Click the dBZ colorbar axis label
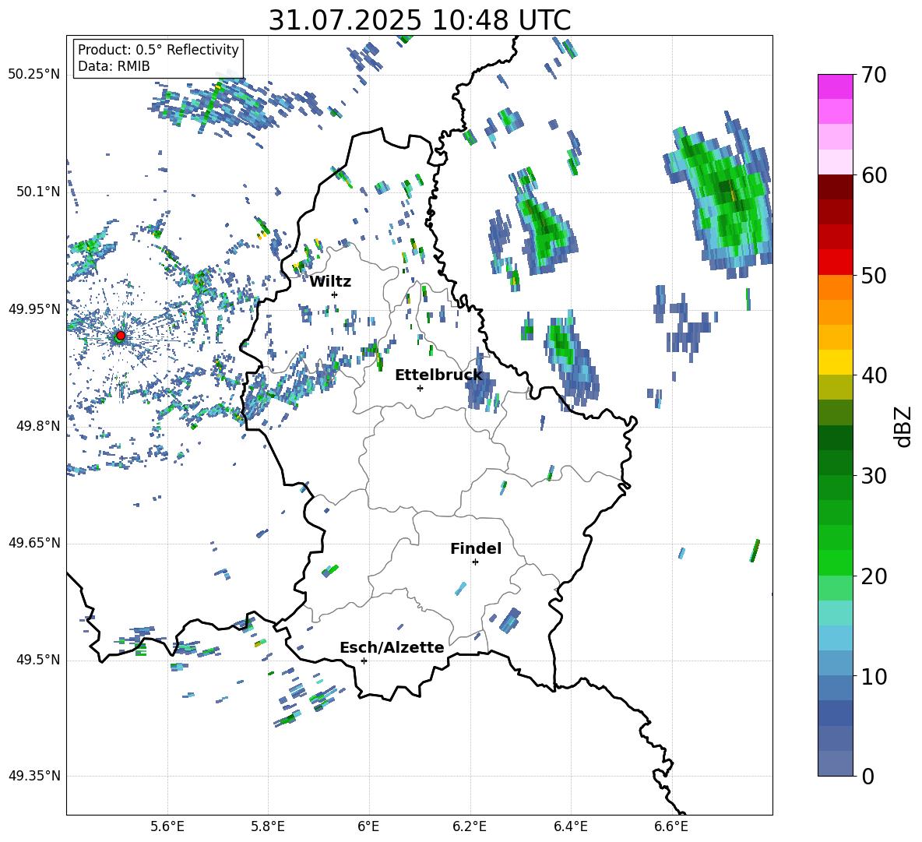The image size is (922, 842). (x=904, y=426)
